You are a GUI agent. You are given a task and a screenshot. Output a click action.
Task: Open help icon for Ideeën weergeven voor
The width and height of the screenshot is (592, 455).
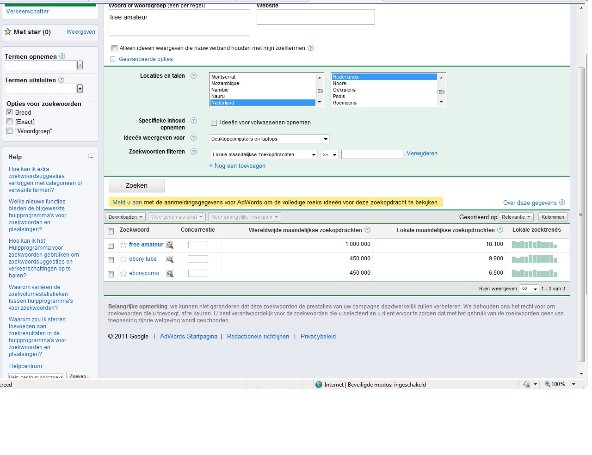[194, 138]
